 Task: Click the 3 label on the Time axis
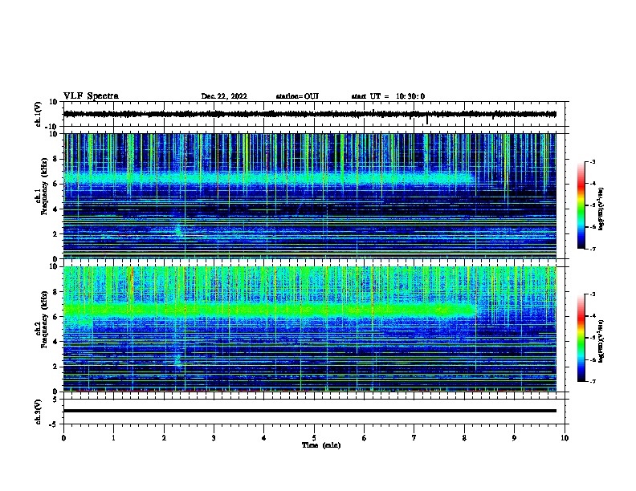pos(214,438)
